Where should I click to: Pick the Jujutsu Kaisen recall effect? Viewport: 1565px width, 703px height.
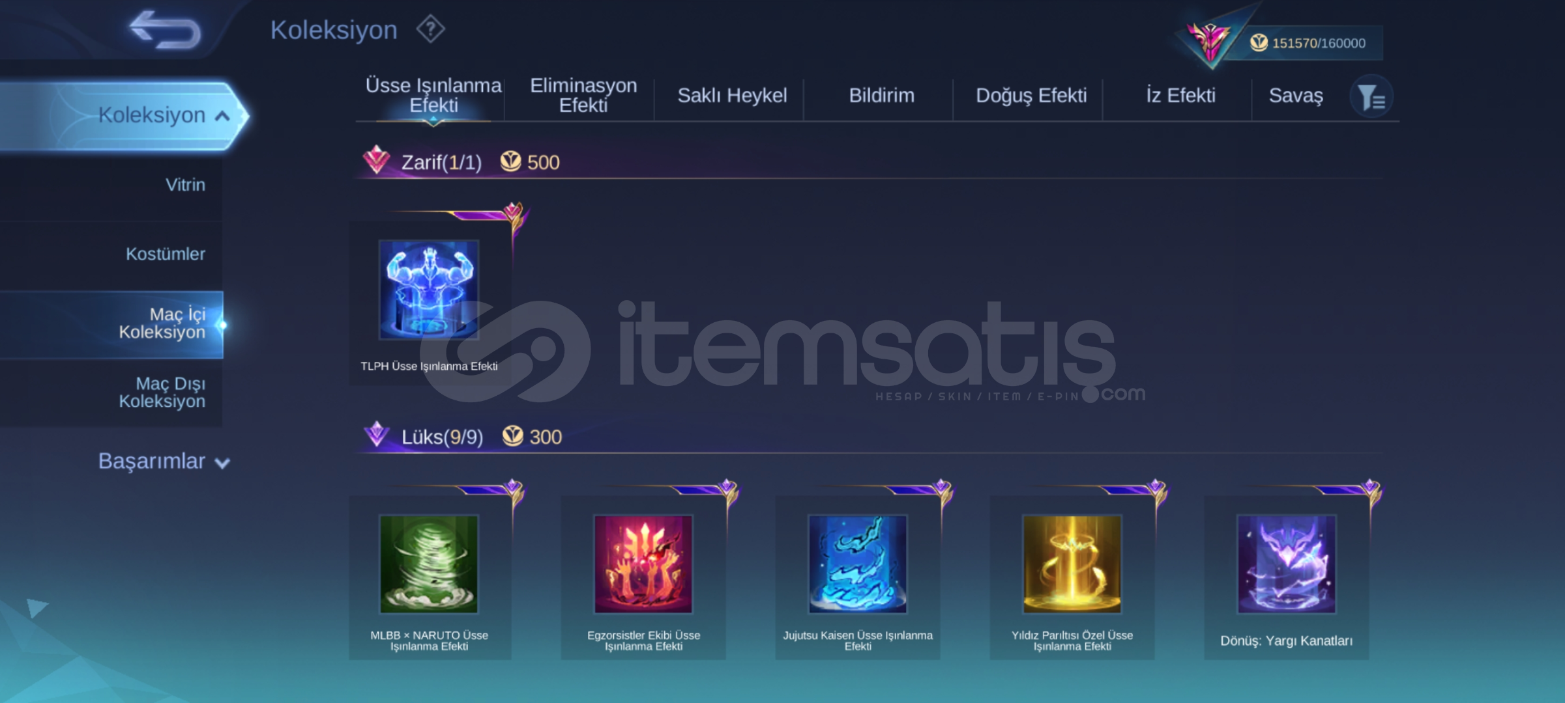click(x=858, y=564)
